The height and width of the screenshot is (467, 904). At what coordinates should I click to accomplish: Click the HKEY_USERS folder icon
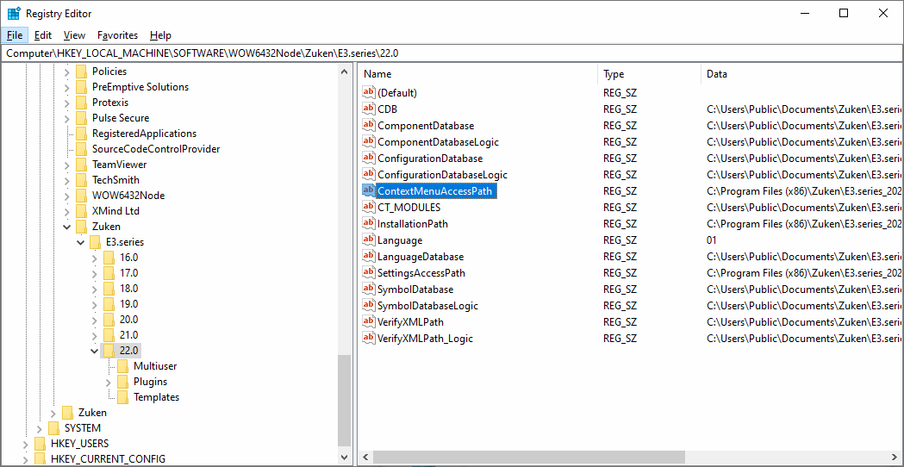pos(40,444)
